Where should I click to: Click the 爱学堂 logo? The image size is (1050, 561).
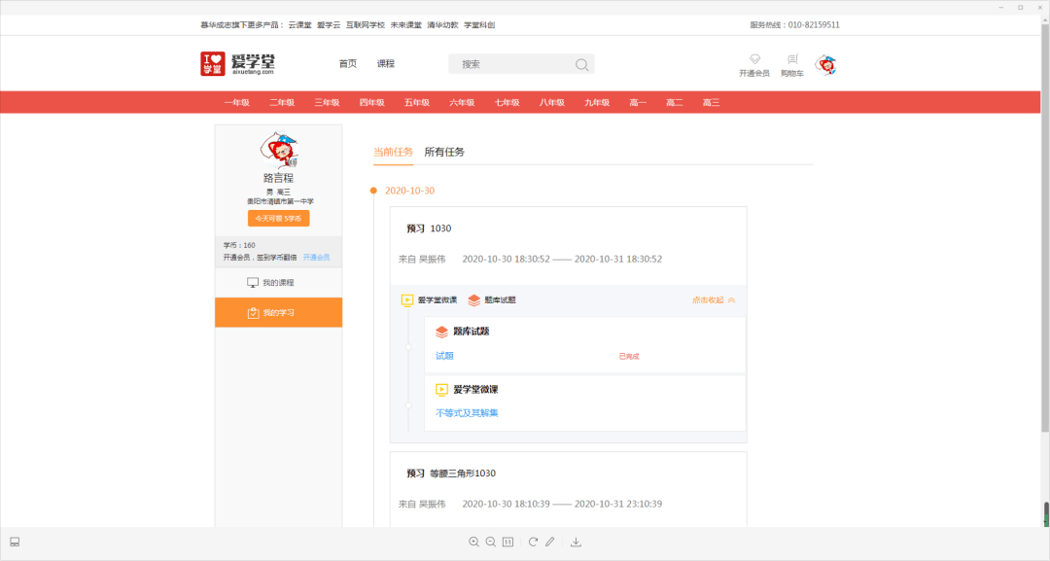[x=238, y=63]
